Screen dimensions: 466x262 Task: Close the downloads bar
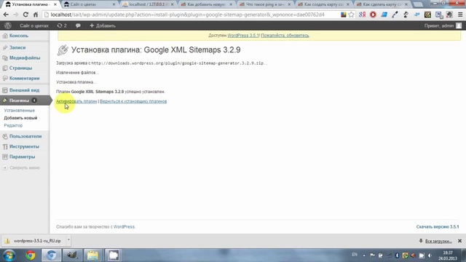click(x=459, y=241)
